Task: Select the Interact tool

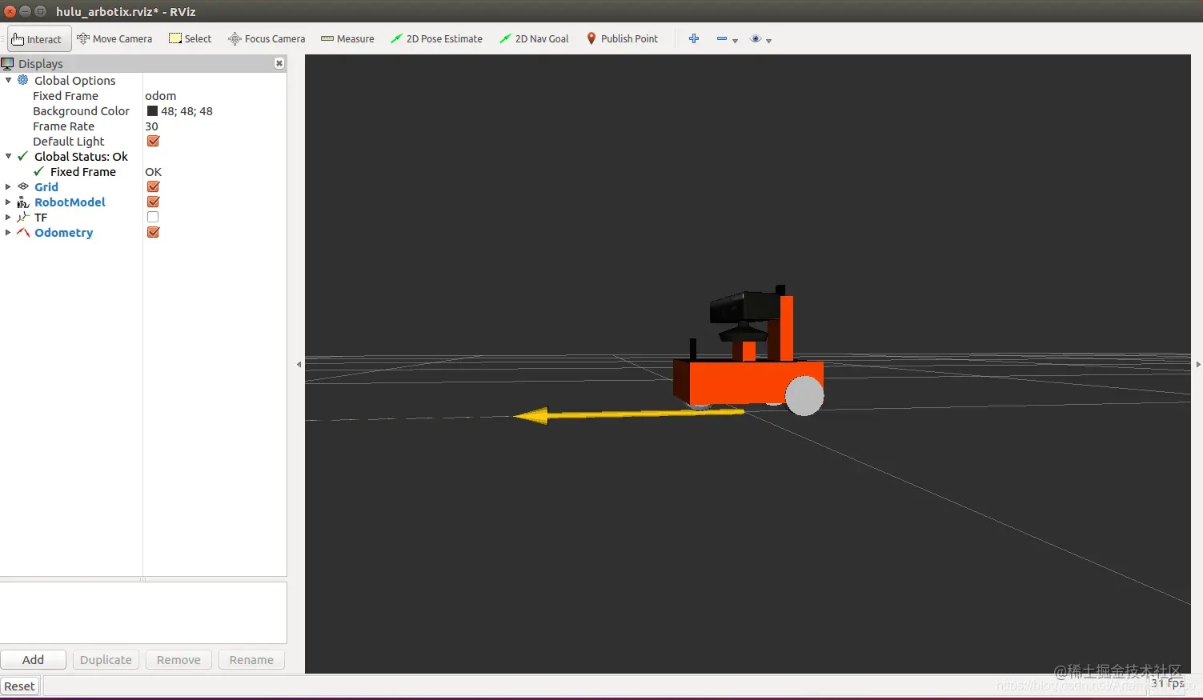Action: pyautogui.click(x=39, y=39)
